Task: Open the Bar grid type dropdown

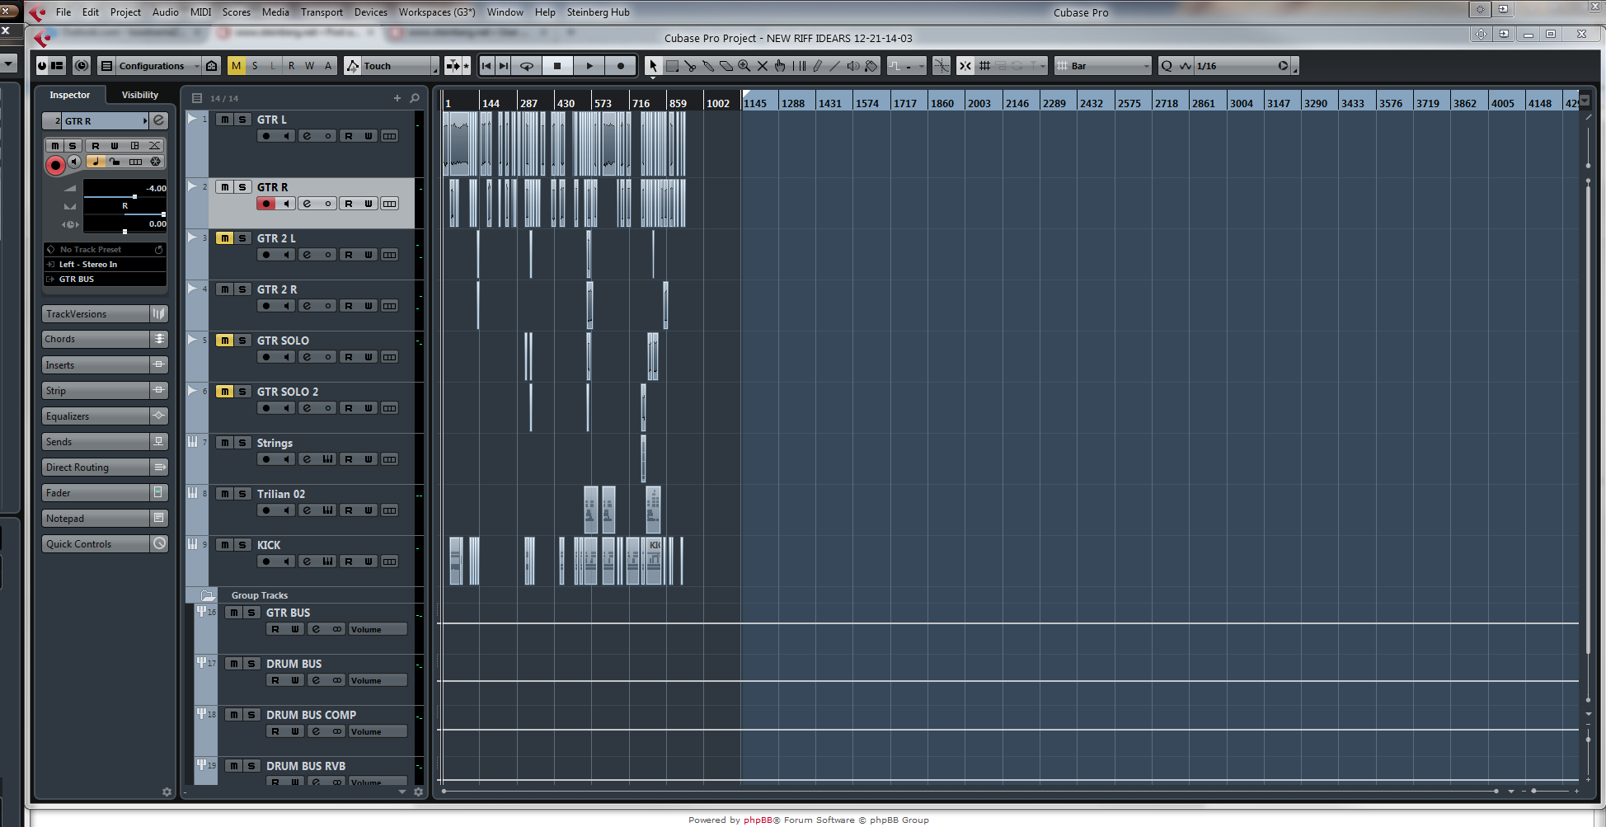Action: click(x=1103, y=66)
